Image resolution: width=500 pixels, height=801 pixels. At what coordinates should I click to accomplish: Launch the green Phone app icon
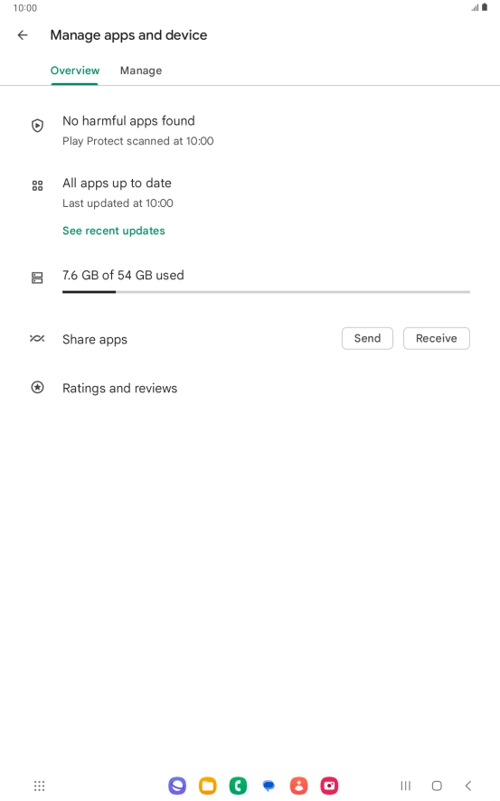coord(238,786)
